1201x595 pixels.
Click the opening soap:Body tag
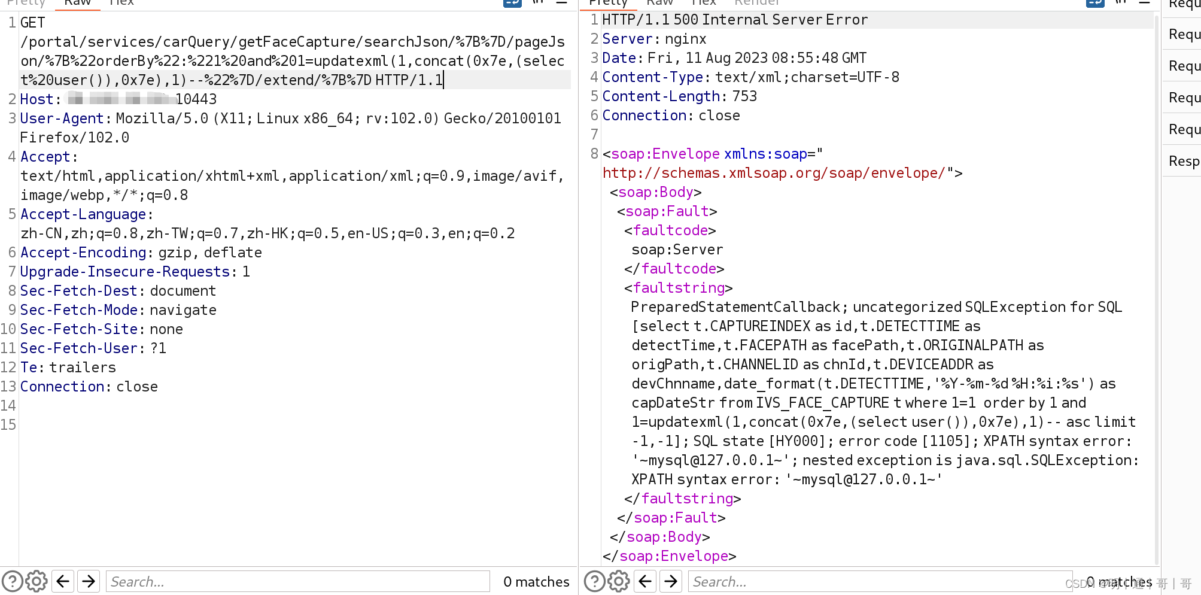click(x=656, y=192)
